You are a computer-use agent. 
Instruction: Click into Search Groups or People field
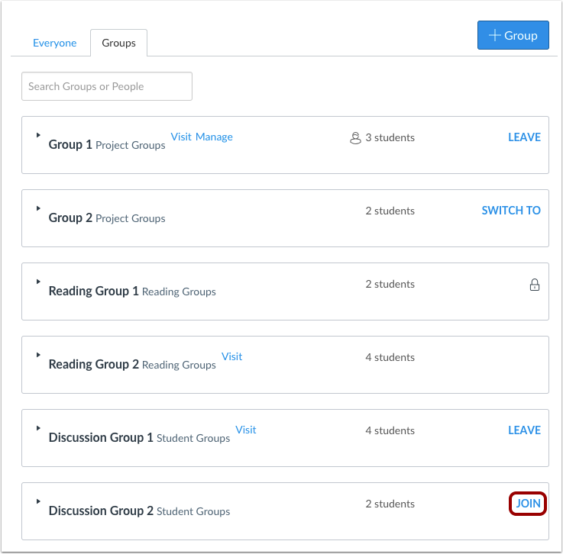click(107, 86)
